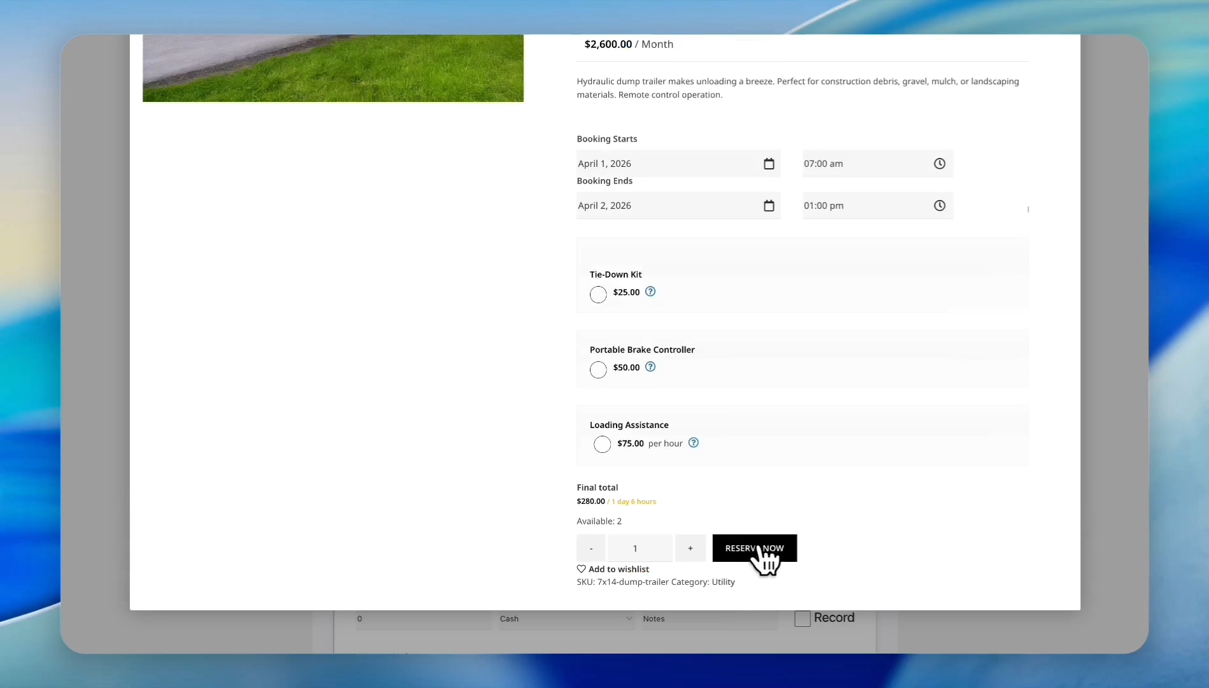Expand the Cash payment method dropdown

566,619
